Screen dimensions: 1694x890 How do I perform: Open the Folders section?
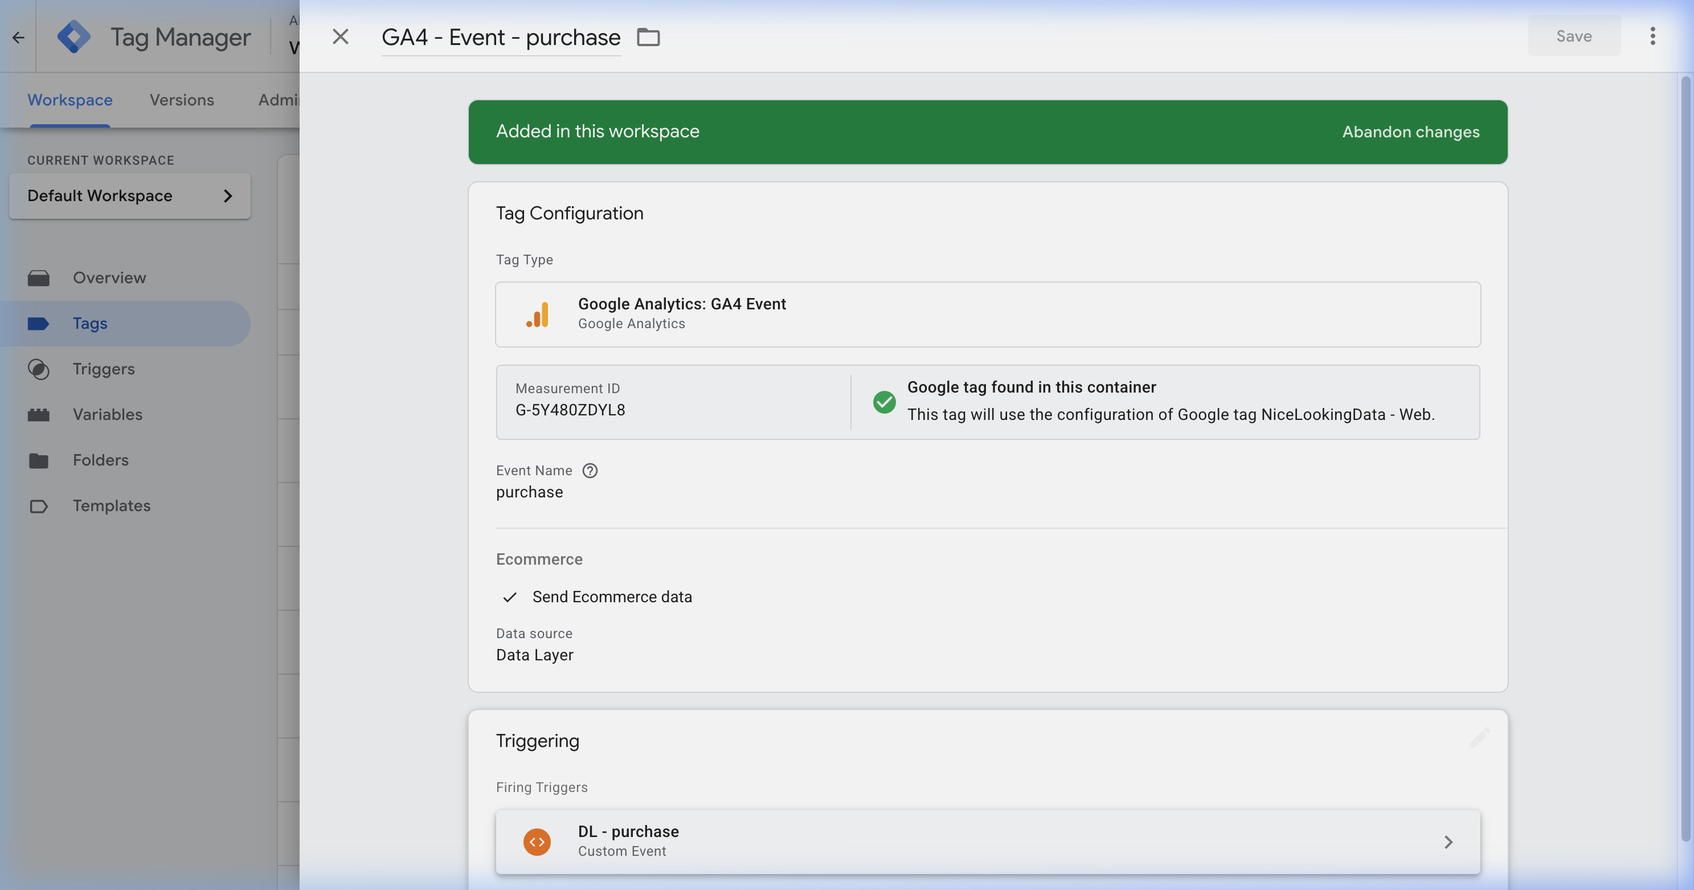[x=101, y=460]
